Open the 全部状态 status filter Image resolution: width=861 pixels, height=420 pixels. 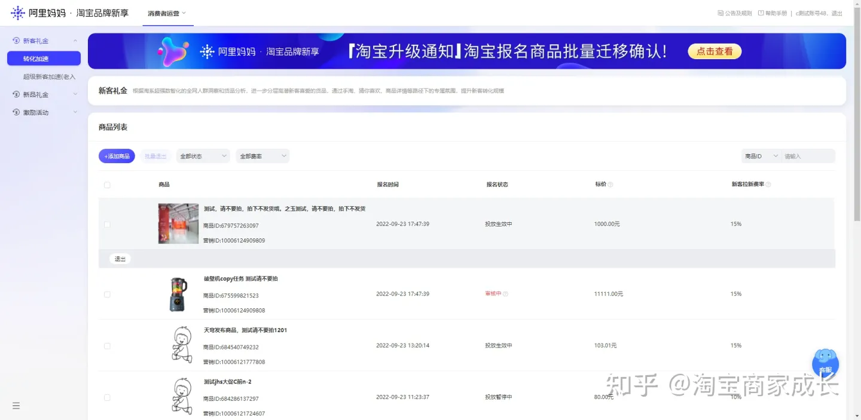(x=203, y=156)
